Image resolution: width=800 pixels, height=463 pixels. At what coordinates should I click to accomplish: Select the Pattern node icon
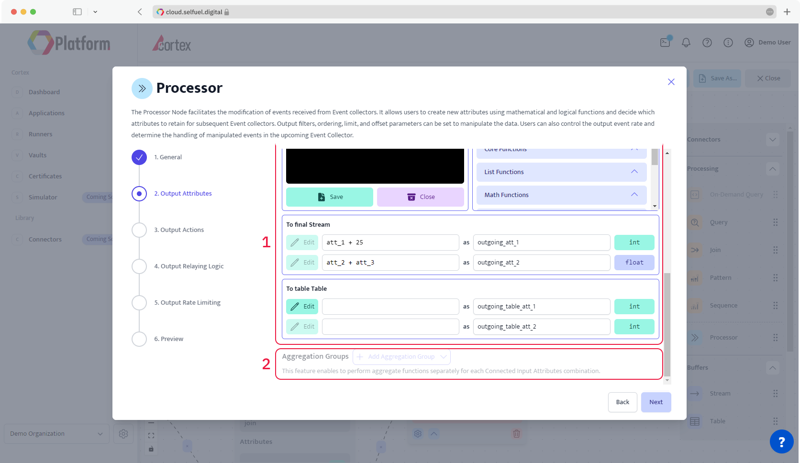click(695, 278)
